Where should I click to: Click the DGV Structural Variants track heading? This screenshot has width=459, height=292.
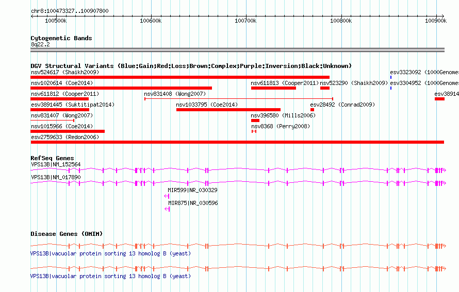(x=191, y=66)
